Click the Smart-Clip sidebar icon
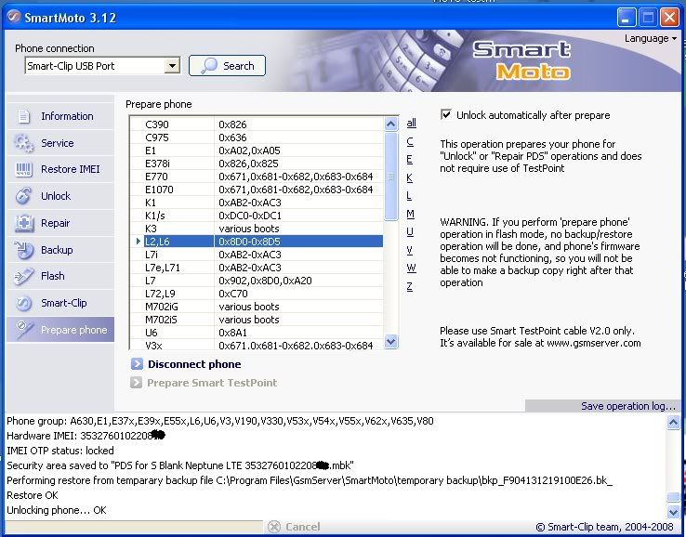Viewport: 686px width, 537px height. coord(23,303)
